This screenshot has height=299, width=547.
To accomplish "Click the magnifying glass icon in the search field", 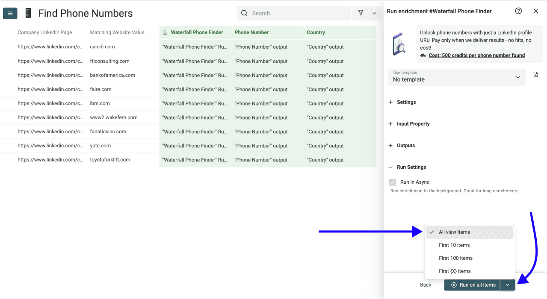I will point(244,13).
